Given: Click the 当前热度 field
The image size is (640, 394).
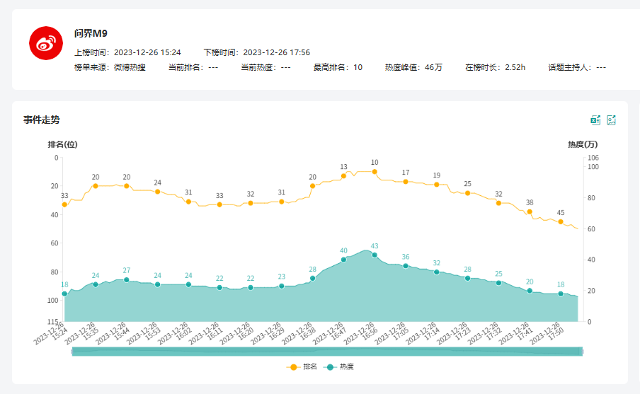Looking at the screenshot, I should click(265, 67).
